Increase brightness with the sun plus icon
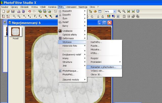The image size is (162, 103). 19,16
